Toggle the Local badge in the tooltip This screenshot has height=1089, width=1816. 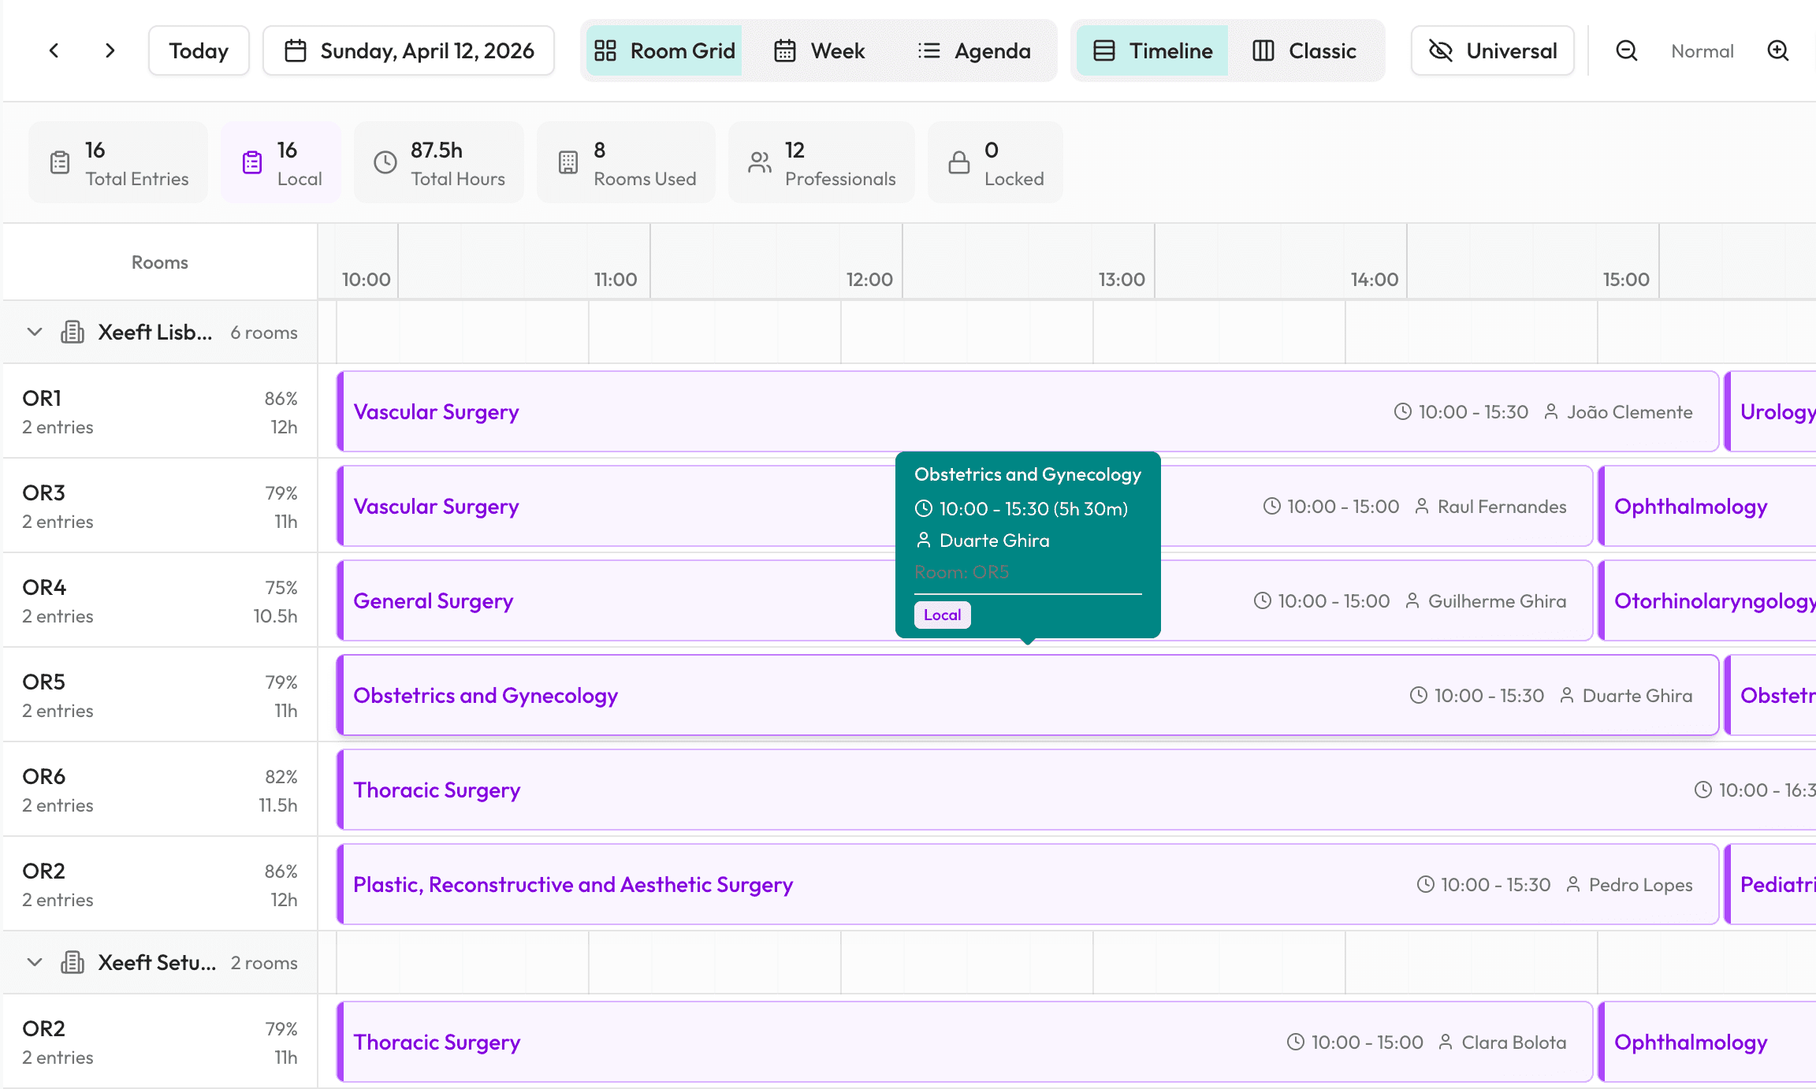pos(942,615)
